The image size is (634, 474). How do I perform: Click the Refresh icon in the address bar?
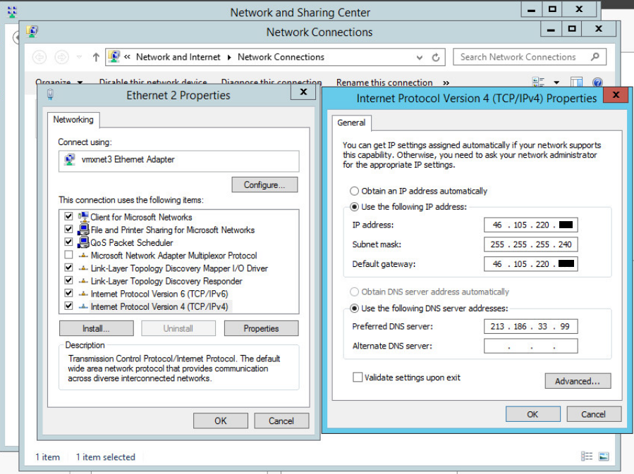(x=437, y=56)
